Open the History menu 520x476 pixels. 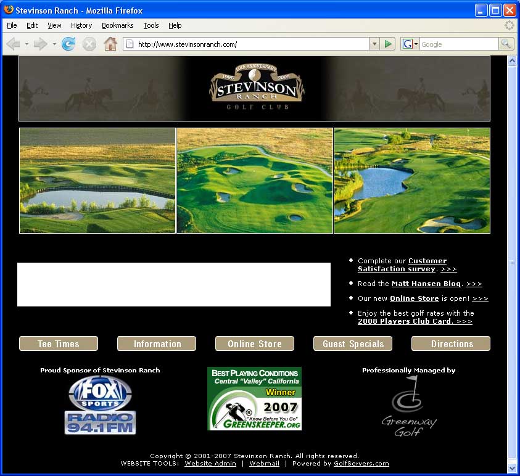click(81, 25)
